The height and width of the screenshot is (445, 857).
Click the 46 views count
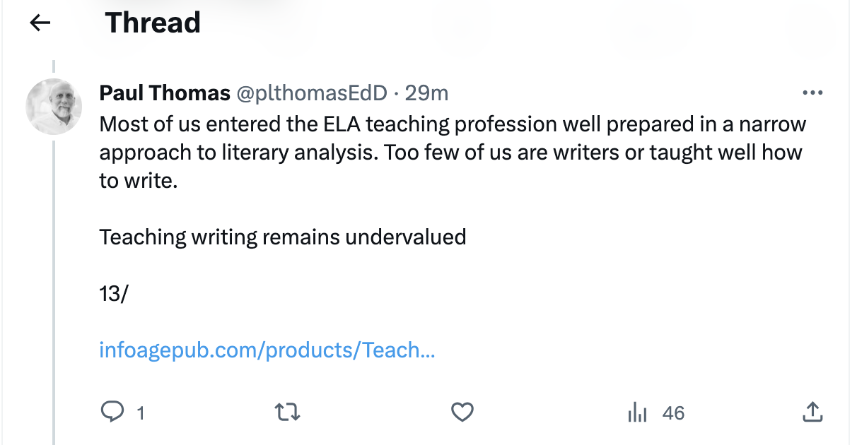tap(673, 413)
